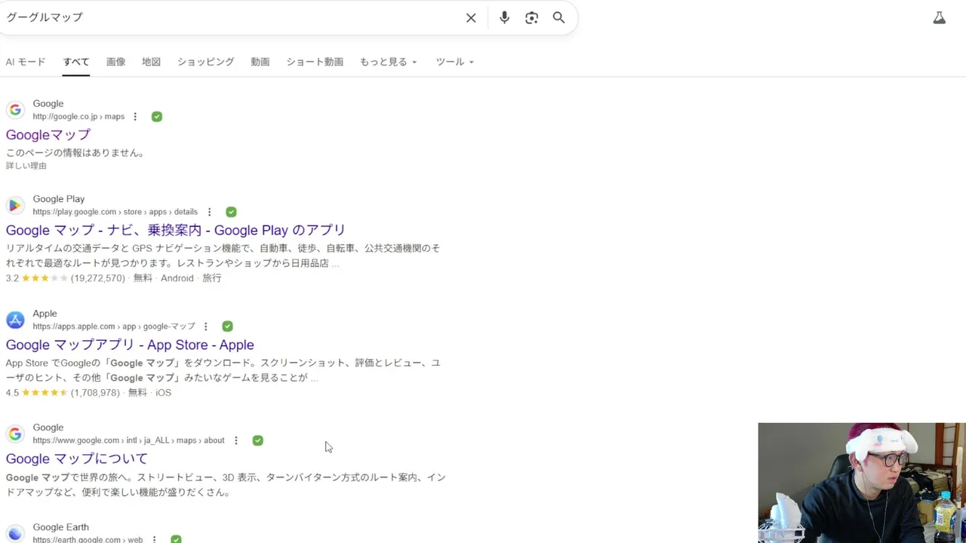Switch to 地図 tab
Screen dimensions: 966x543
pos(152,62)
